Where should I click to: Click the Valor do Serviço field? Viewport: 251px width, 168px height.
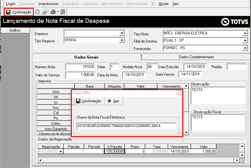(x=80, y=75)
